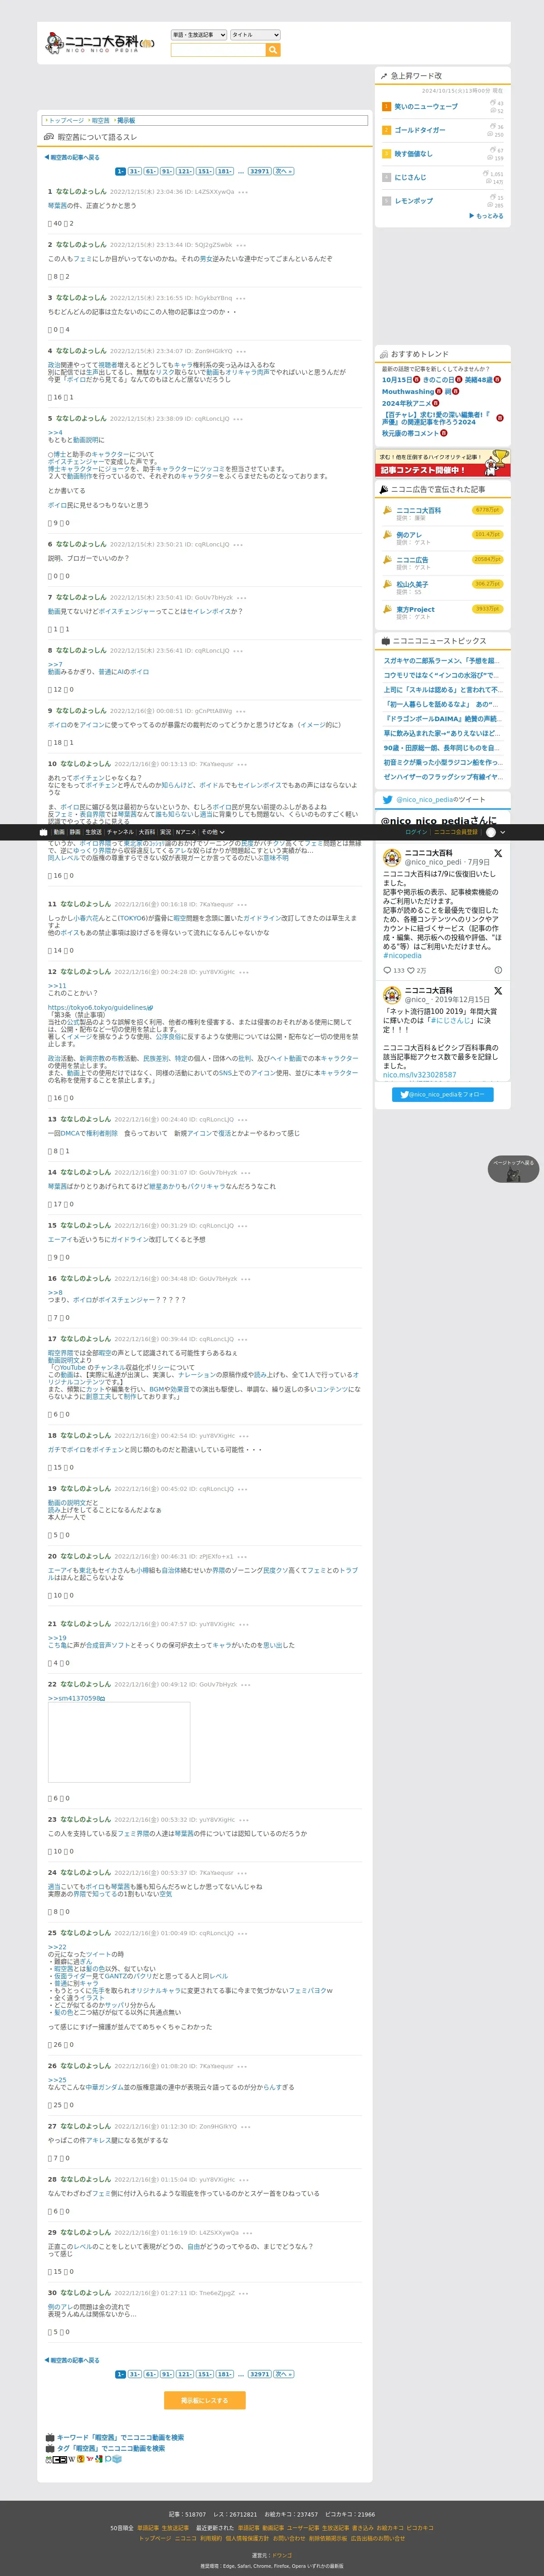Focus the article search input field

[x=218, y=50]
